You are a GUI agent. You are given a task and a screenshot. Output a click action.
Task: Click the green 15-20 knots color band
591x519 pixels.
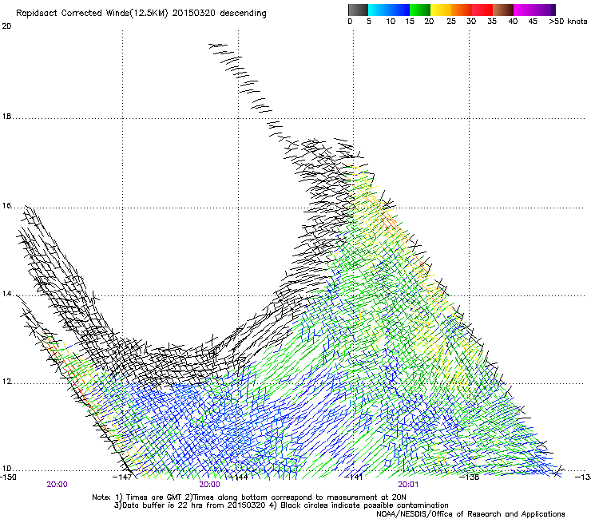420,10
